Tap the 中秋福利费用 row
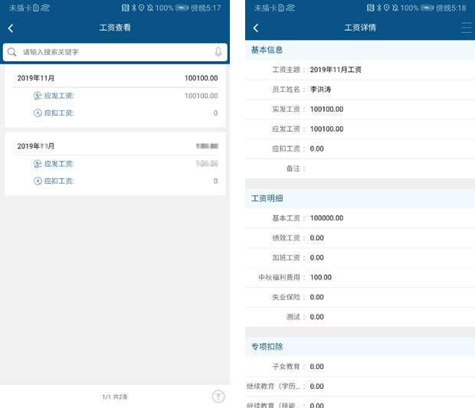Screen dimensions: 475x408 (360, 277)
